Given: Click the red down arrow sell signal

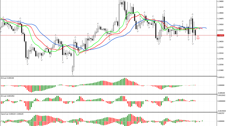Looking at the screenshot, I should pyautogui.click(x=198, y=38).
